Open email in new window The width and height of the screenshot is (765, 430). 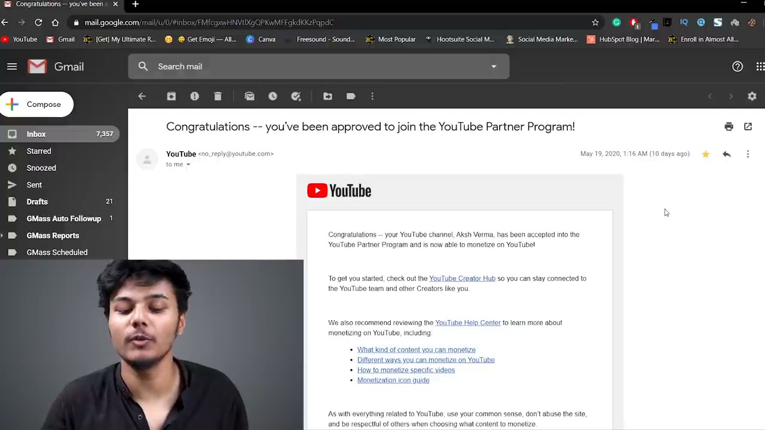[x=748, y=127]
